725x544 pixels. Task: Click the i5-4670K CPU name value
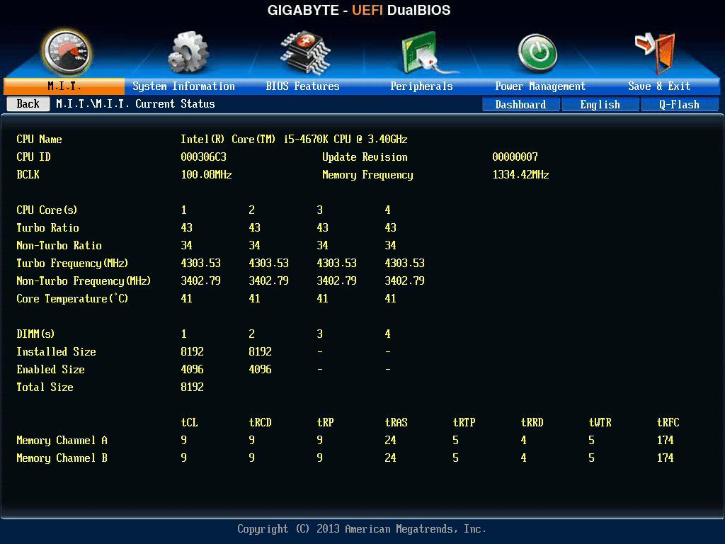pos(294,140)
